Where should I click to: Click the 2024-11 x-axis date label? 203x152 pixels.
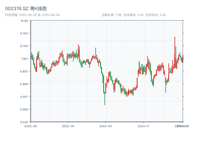tap(143, 126)
